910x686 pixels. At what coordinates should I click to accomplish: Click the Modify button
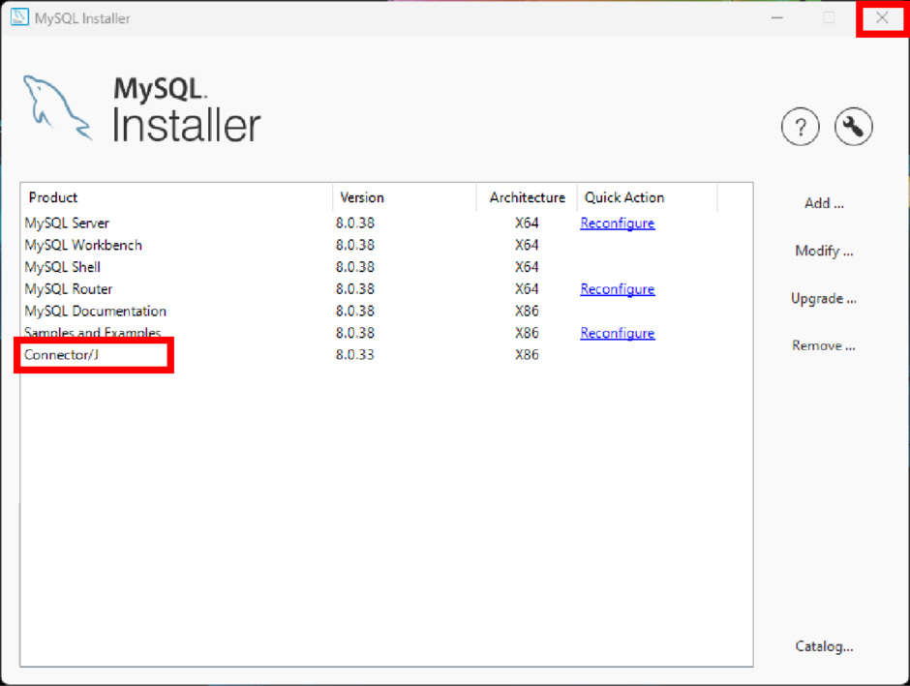[x=823, y=251]
